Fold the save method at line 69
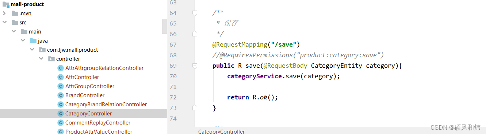Screen dimensions: 486x134 pyautogui.click(x=195, y=66)
